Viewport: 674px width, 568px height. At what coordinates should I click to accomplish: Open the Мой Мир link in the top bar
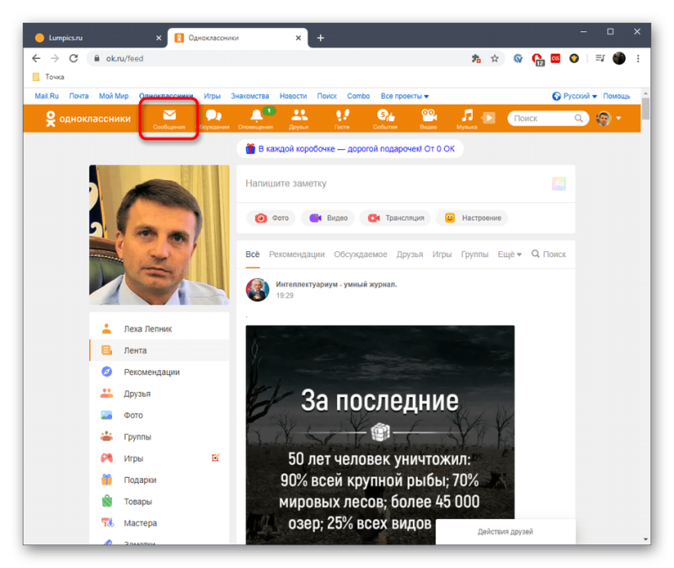[114, 96]
